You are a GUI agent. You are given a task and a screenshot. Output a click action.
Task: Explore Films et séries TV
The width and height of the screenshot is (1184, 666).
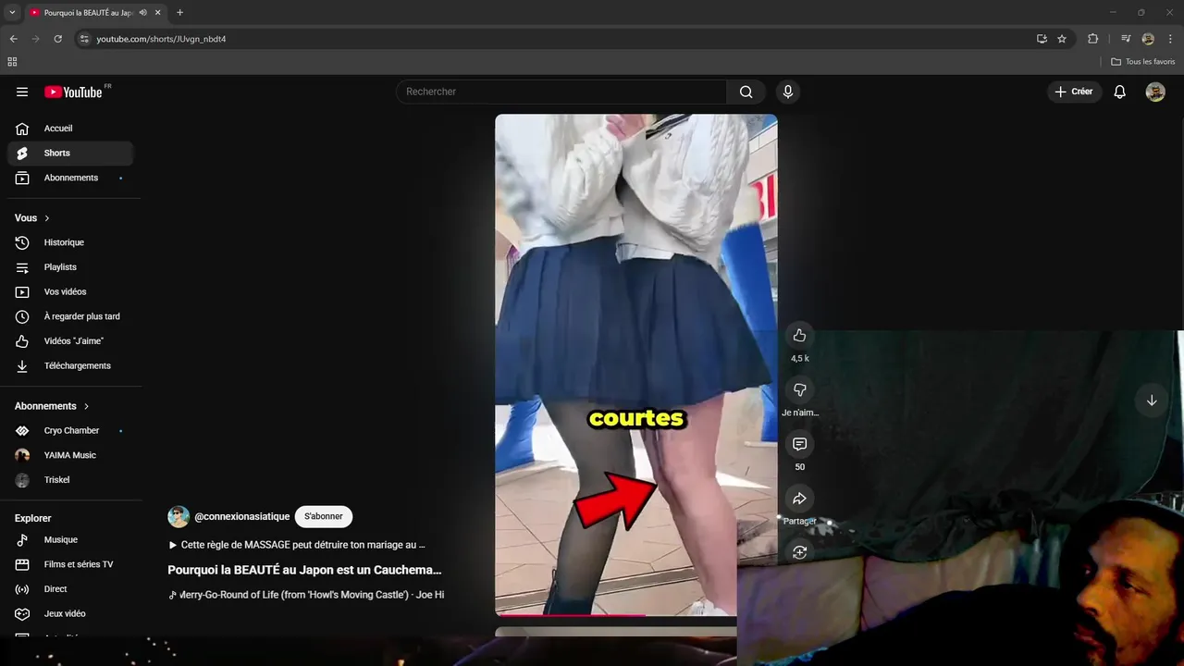[x=70, y=564]
